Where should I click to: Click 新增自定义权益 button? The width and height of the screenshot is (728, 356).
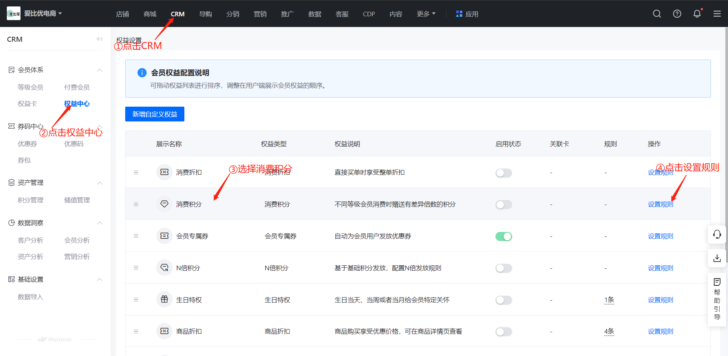[155, 114]
